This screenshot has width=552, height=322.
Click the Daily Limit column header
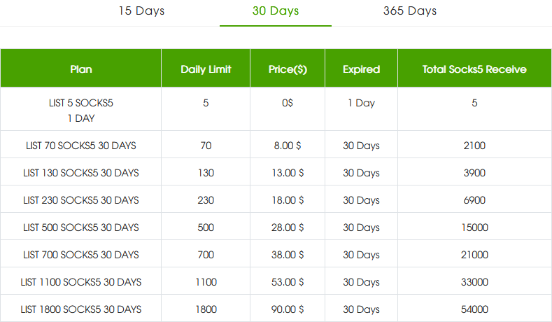[206, 69]
